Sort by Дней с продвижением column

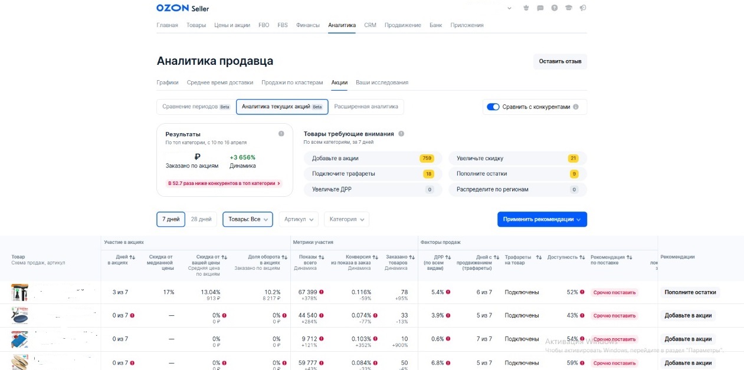point(496,257)
